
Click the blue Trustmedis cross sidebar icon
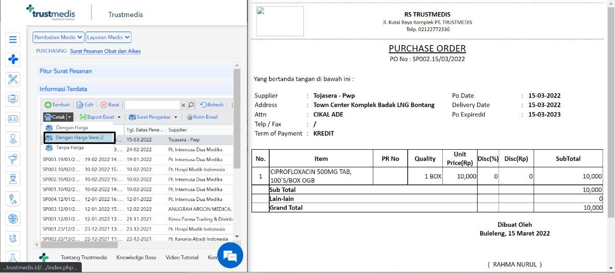[13, 60]
